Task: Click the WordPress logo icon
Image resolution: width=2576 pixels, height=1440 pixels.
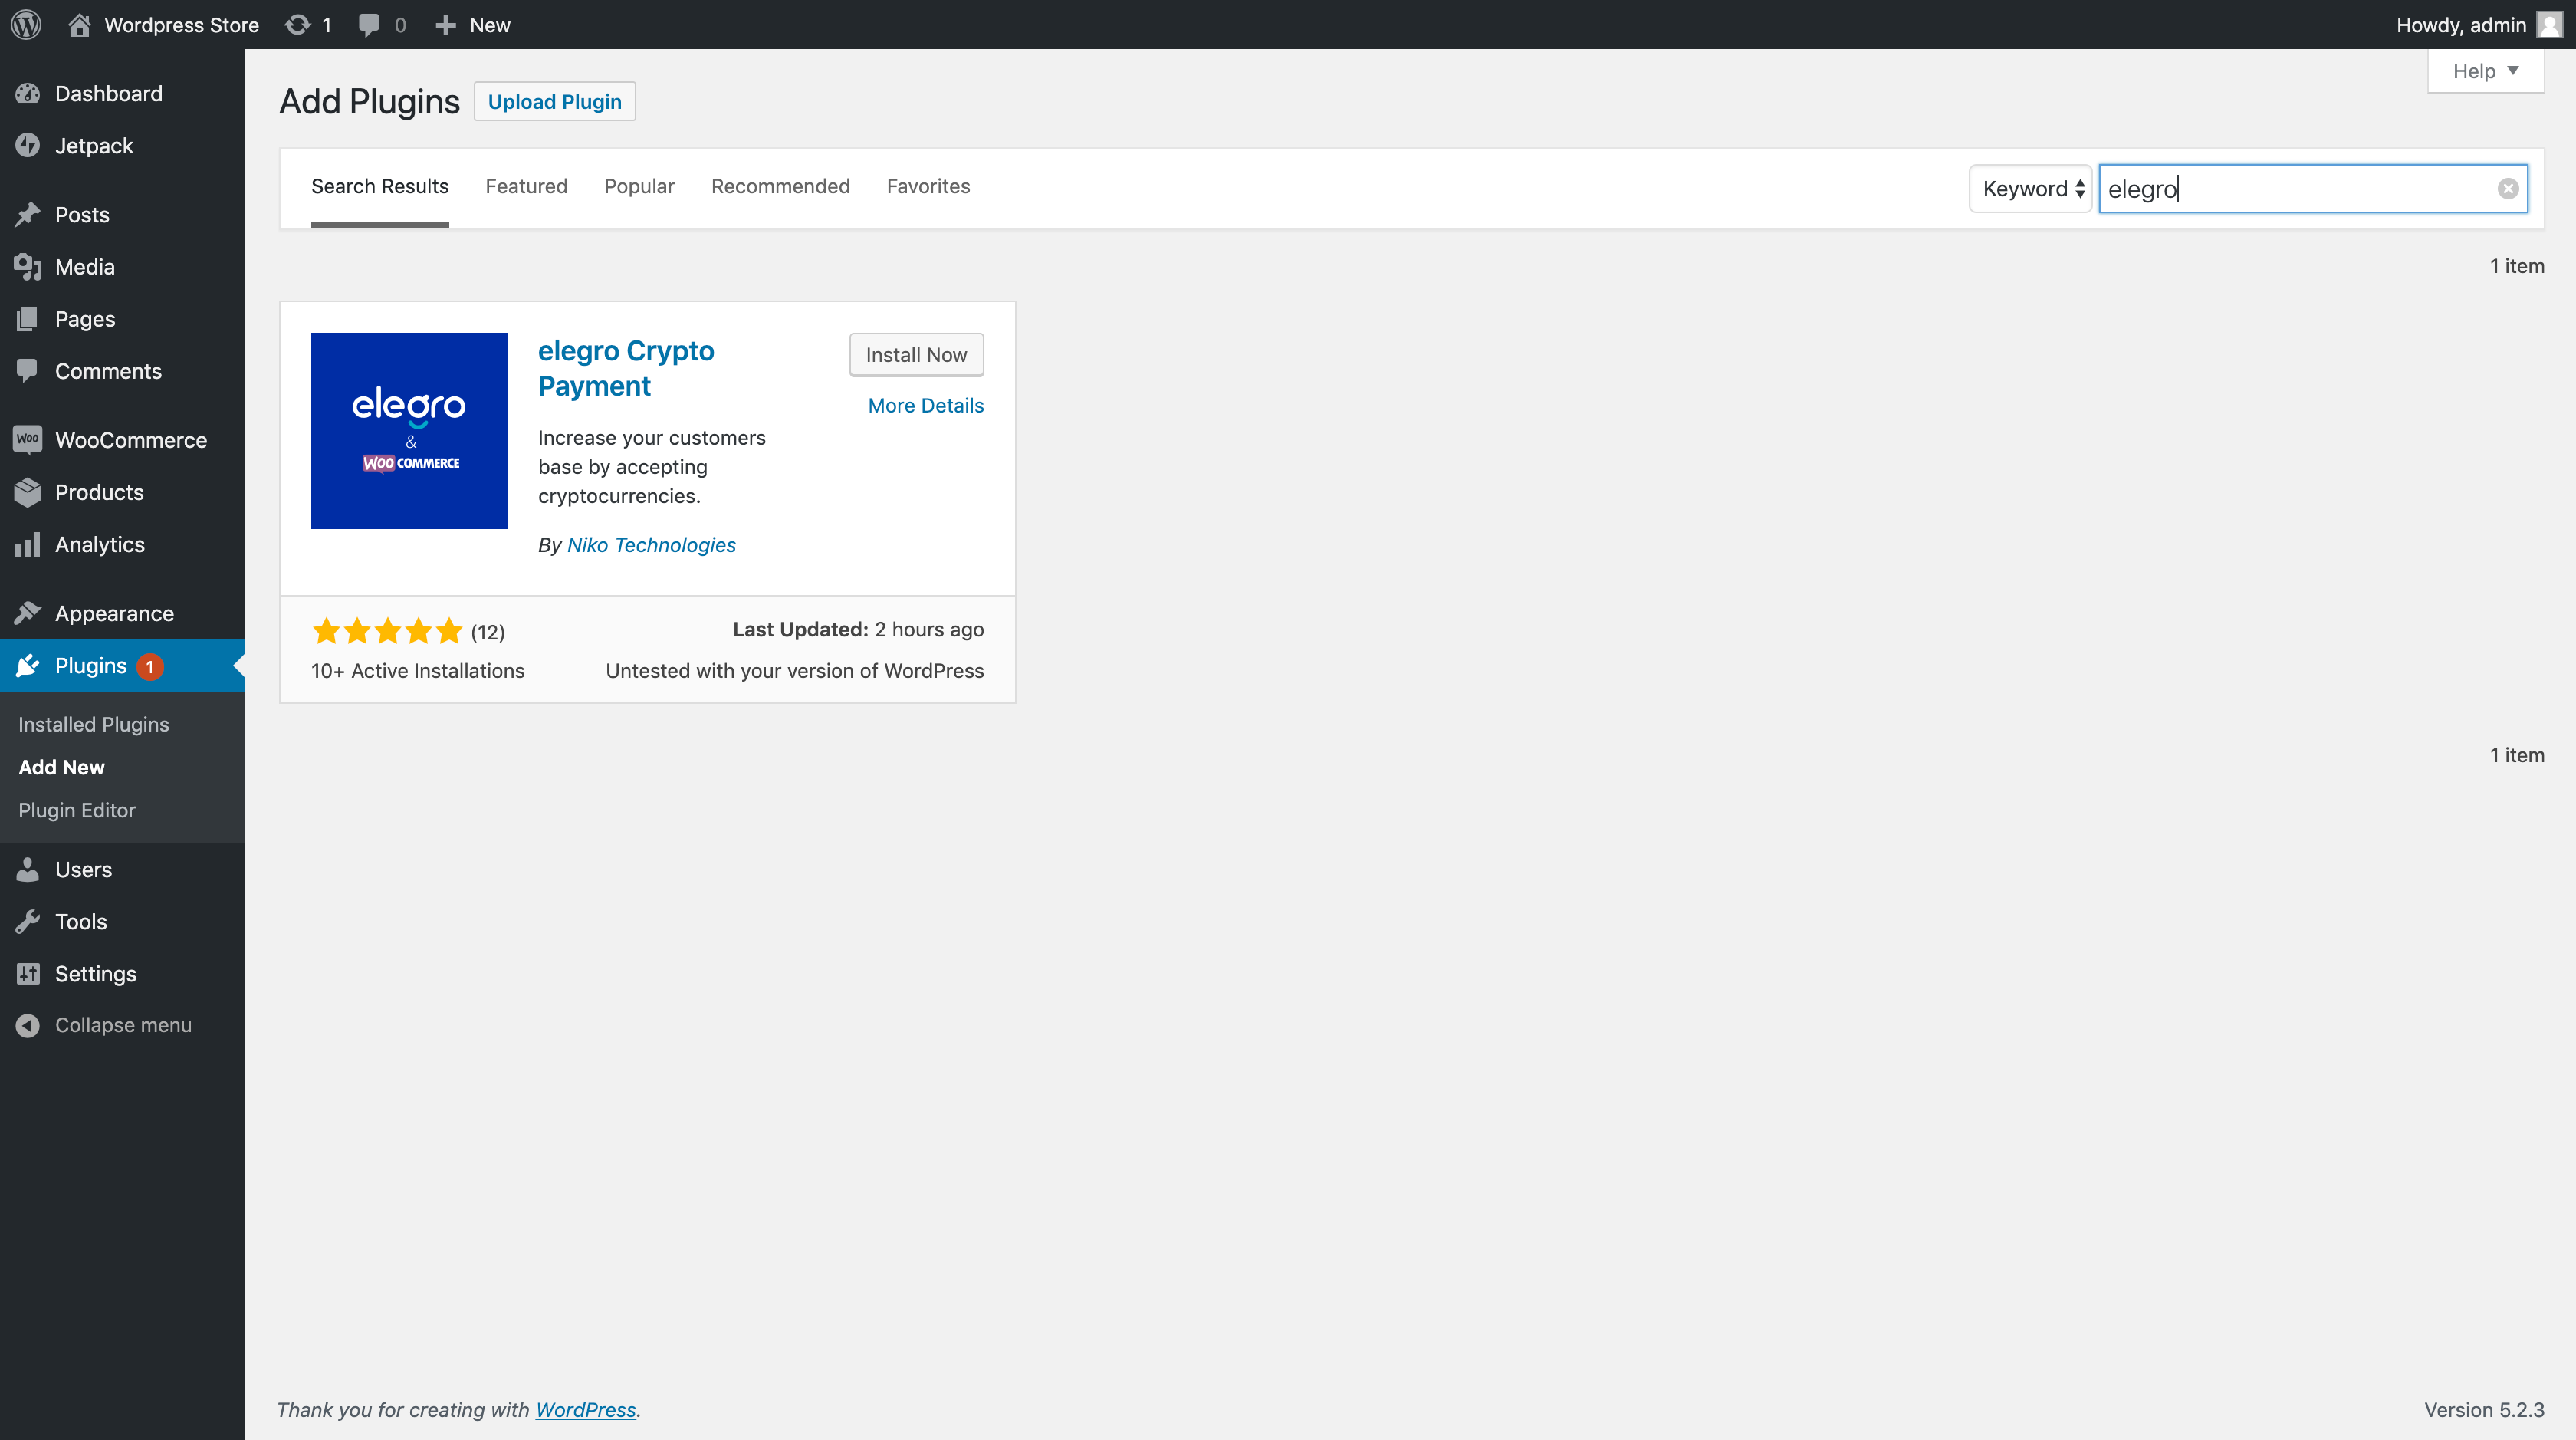Action: pyautogui.click(x=27, y=24)
